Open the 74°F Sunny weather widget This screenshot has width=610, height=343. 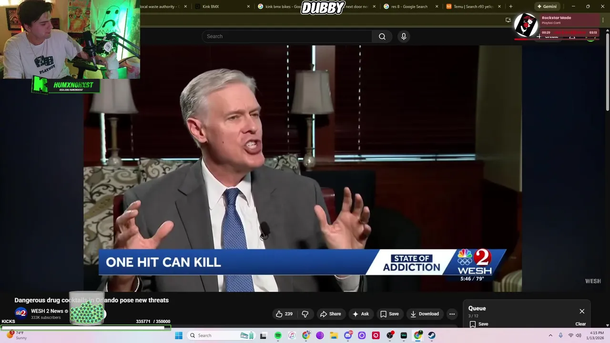coord(17,335)
